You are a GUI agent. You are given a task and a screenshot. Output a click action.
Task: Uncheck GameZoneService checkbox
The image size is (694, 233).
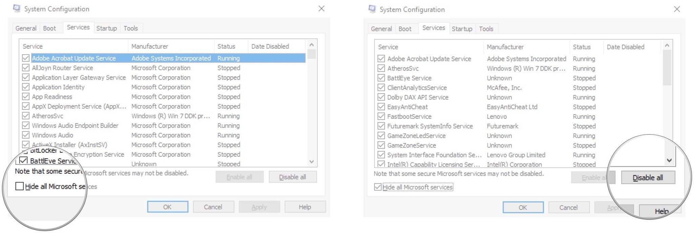pyautogui.click(x=381, y=145)
